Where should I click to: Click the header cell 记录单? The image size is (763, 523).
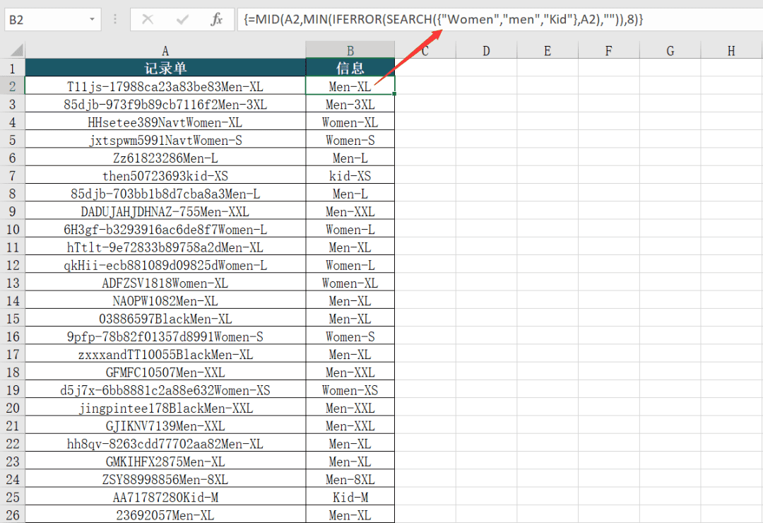coord(165,69)
